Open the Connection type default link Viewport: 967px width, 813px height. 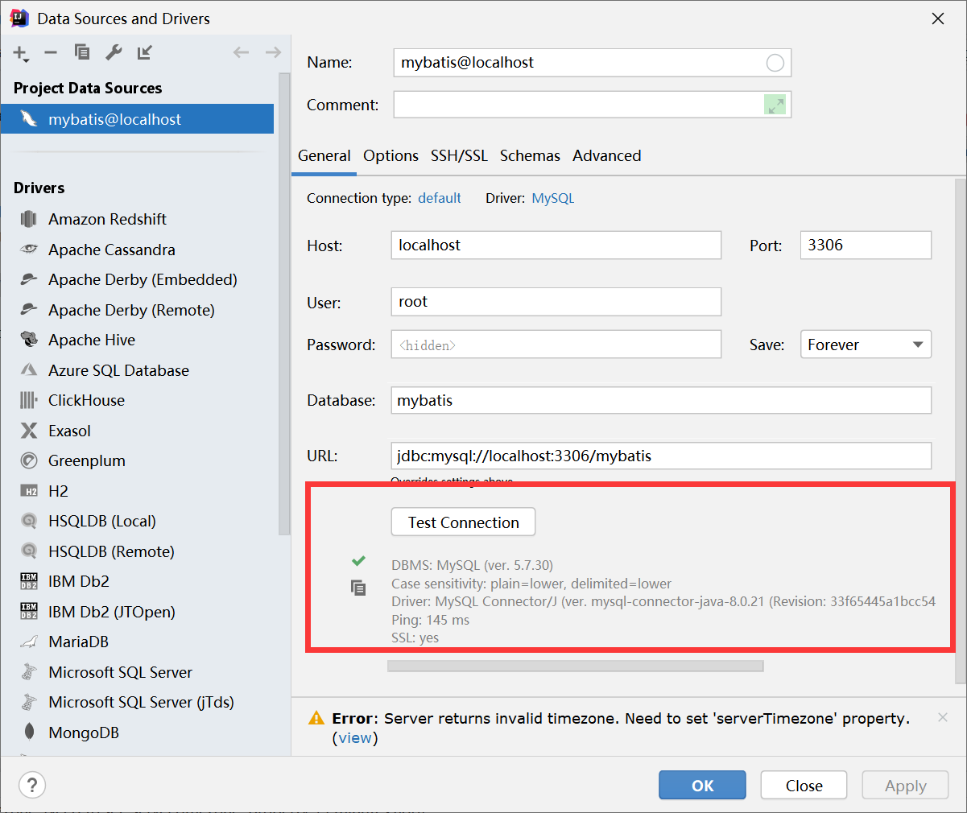point(440,198)
